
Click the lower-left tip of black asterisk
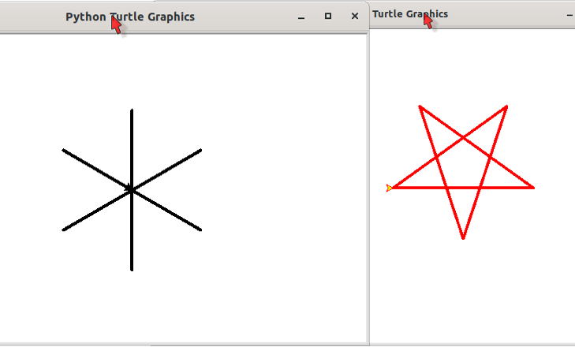64,229
